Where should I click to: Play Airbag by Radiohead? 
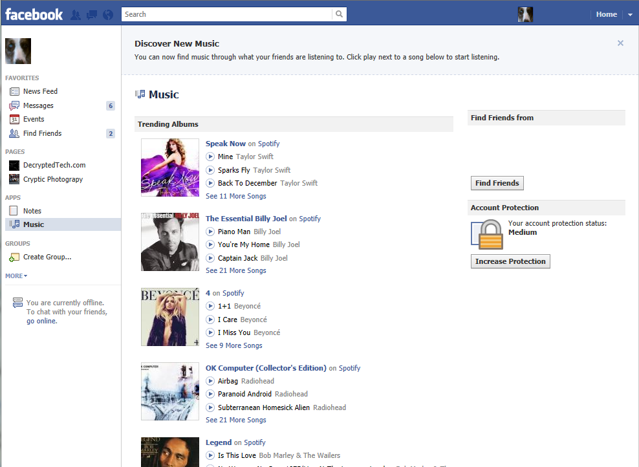point(210,381)
